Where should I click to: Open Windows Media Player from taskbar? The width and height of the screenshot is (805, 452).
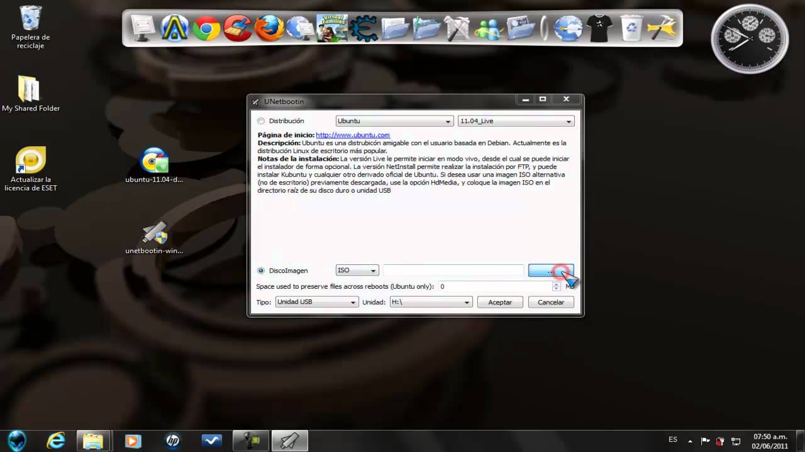(x=133, y=441)
